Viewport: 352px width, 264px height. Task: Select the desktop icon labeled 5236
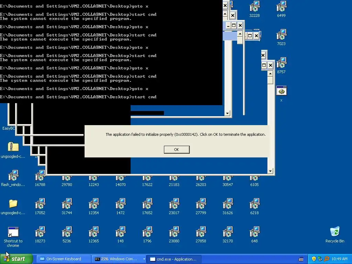click(x=67, y=234)
